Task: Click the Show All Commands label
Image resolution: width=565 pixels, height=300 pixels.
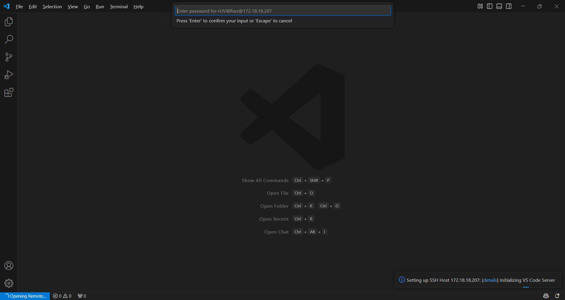Action: pyautogui.click(x=265, y=180)
